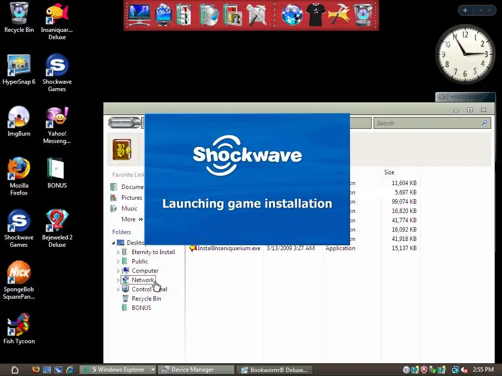Click the 15,137 KB size cell
This screenshot has width=502, height=376.
pos(404,248)
